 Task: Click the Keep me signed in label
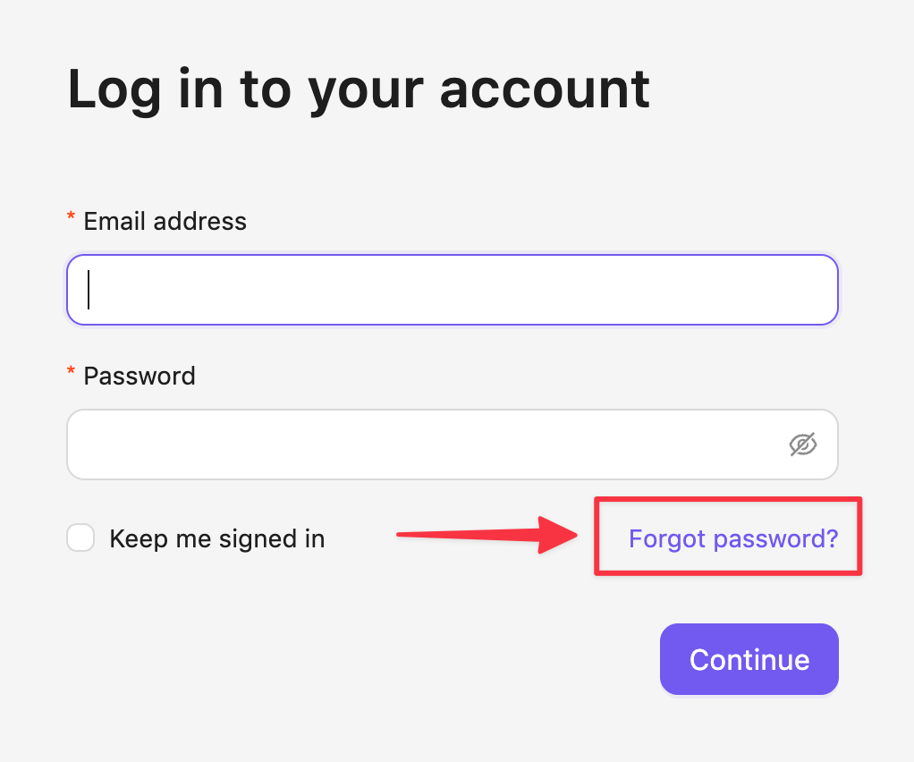(216, 538)
